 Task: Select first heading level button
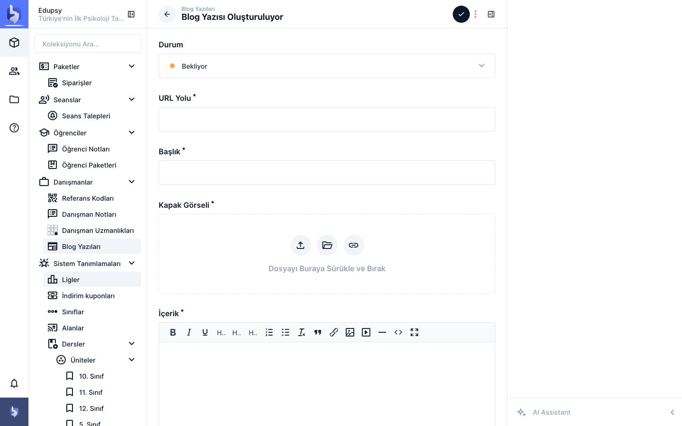click(x=221, y=332)
